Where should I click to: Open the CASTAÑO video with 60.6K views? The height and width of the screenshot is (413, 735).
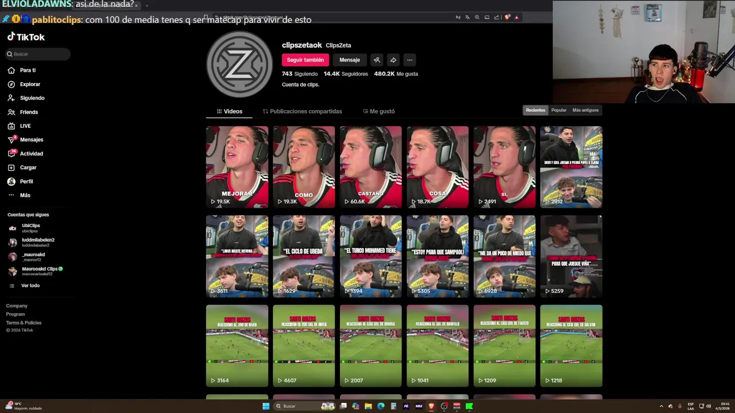(371, 167)
